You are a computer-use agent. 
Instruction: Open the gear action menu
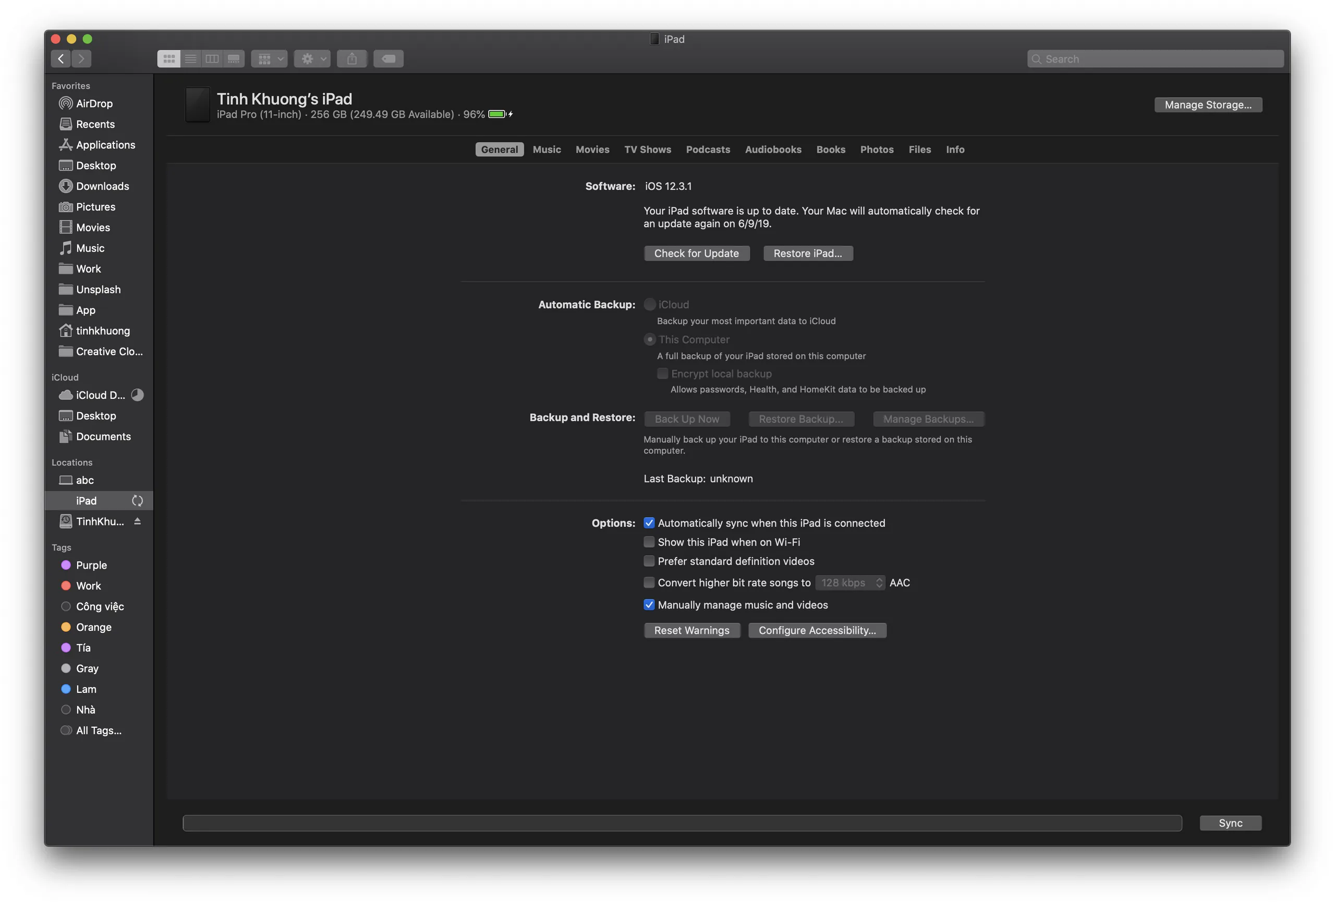(x=312, y=58)
